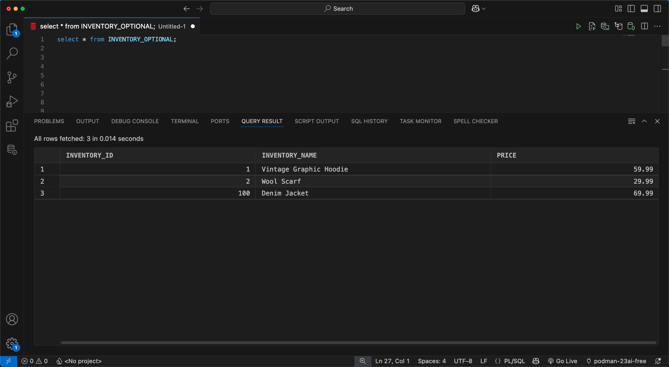Switch to the TERMINAL tab

185,121
